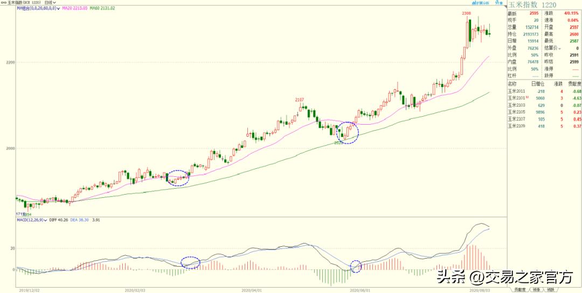Switch to the 贡献度 bottom tab

pos(519,289)
